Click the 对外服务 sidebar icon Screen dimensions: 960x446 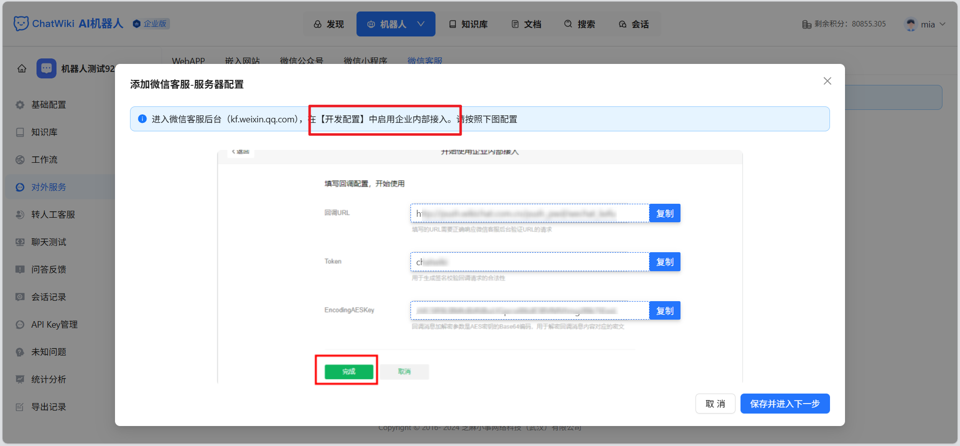(x=20, y=187)
